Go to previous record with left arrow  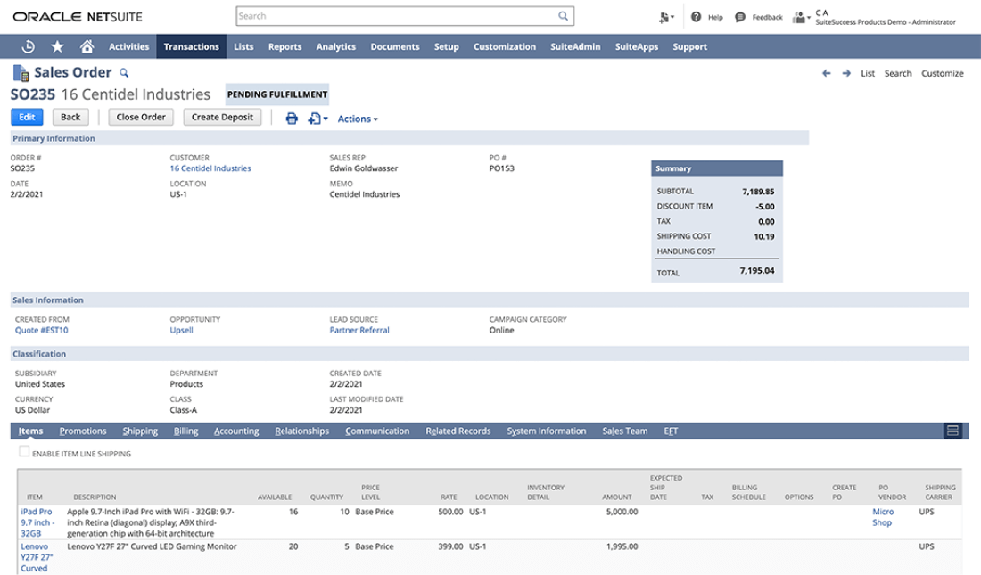(x=827, y=73)
